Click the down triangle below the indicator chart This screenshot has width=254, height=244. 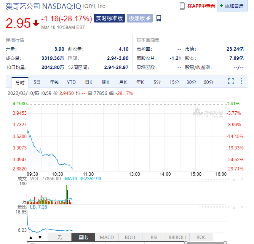(x=40, y=238)
